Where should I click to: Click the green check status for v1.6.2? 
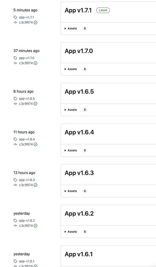point(35,225)
